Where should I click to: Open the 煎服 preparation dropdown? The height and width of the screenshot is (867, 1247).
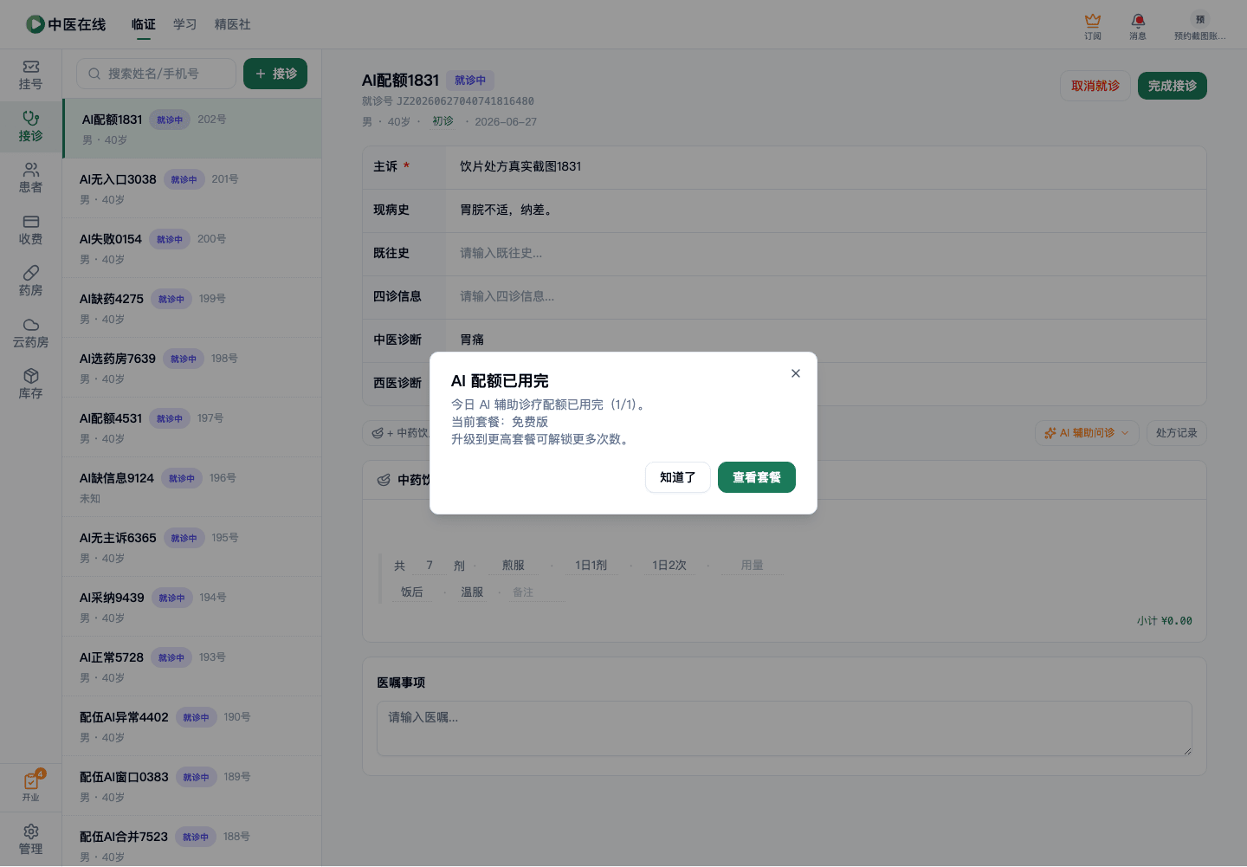coord(514,566)
